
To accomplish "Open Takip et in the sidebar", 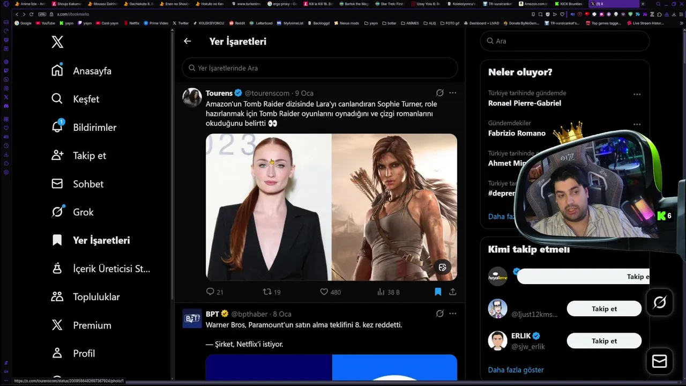I will [x=78, y=155].
